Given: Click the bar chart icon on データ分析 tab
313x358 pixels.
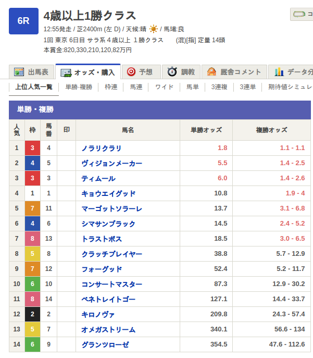Looking at the screenshot, I should [279, 72].
